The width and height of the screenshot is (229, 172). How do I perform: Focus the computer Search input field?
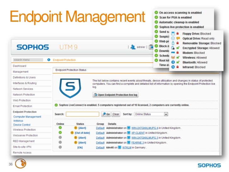(82, 114)
